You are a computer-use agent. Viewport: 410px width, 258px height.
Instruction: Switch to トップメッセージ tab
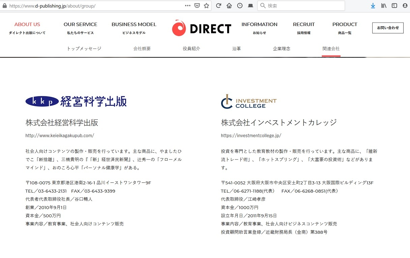[84, 49]
